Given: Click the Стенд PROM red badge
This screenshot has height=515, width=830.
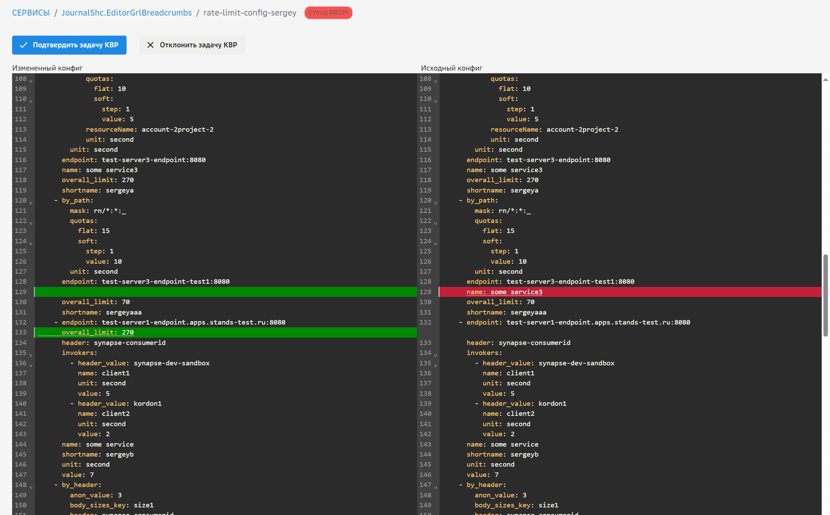Looking at the screenshot, I should 328,13.
